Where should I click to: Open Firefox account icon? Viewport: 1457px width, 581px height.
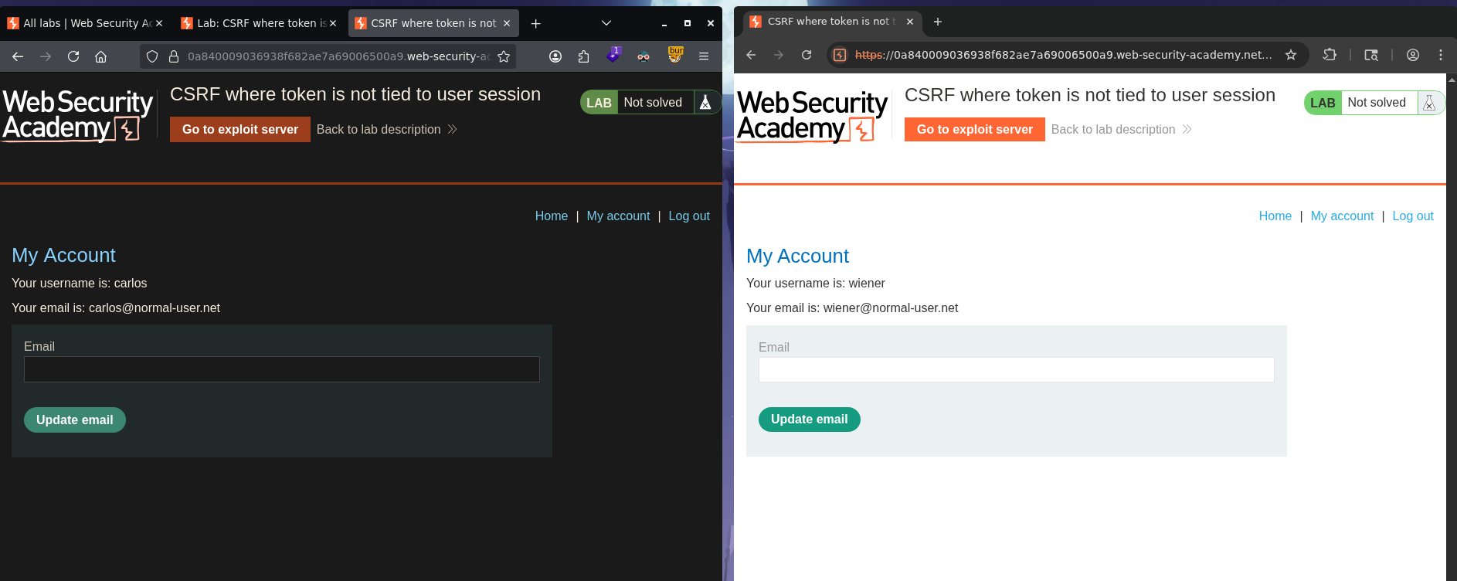555,56
